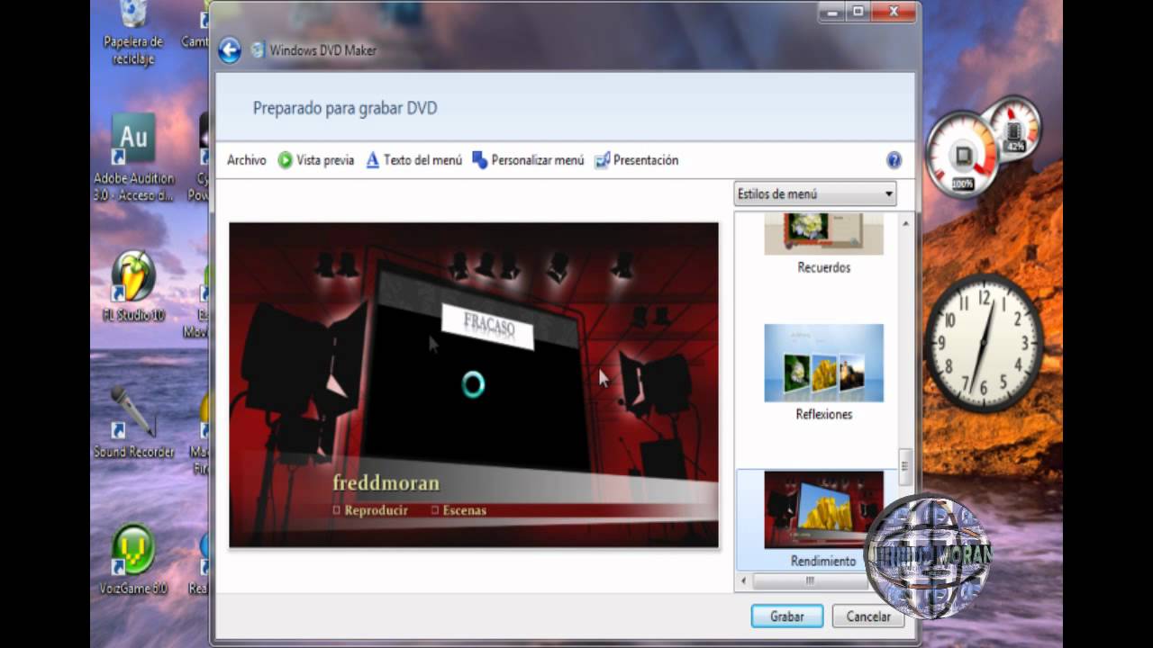Click the Vista previa play icon
The height and width of the screenshot is (648, 1153).
286,161
